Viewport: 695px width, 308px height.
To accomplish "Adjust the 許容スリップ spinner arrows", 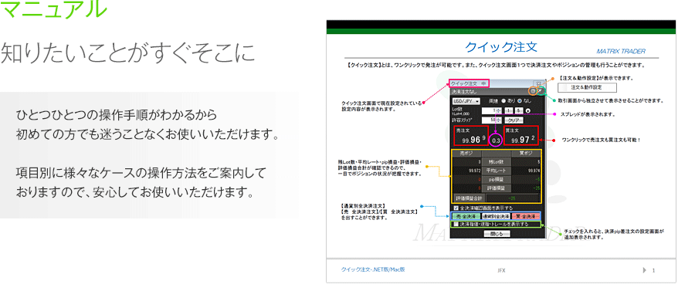I will (x=499, y=120).
